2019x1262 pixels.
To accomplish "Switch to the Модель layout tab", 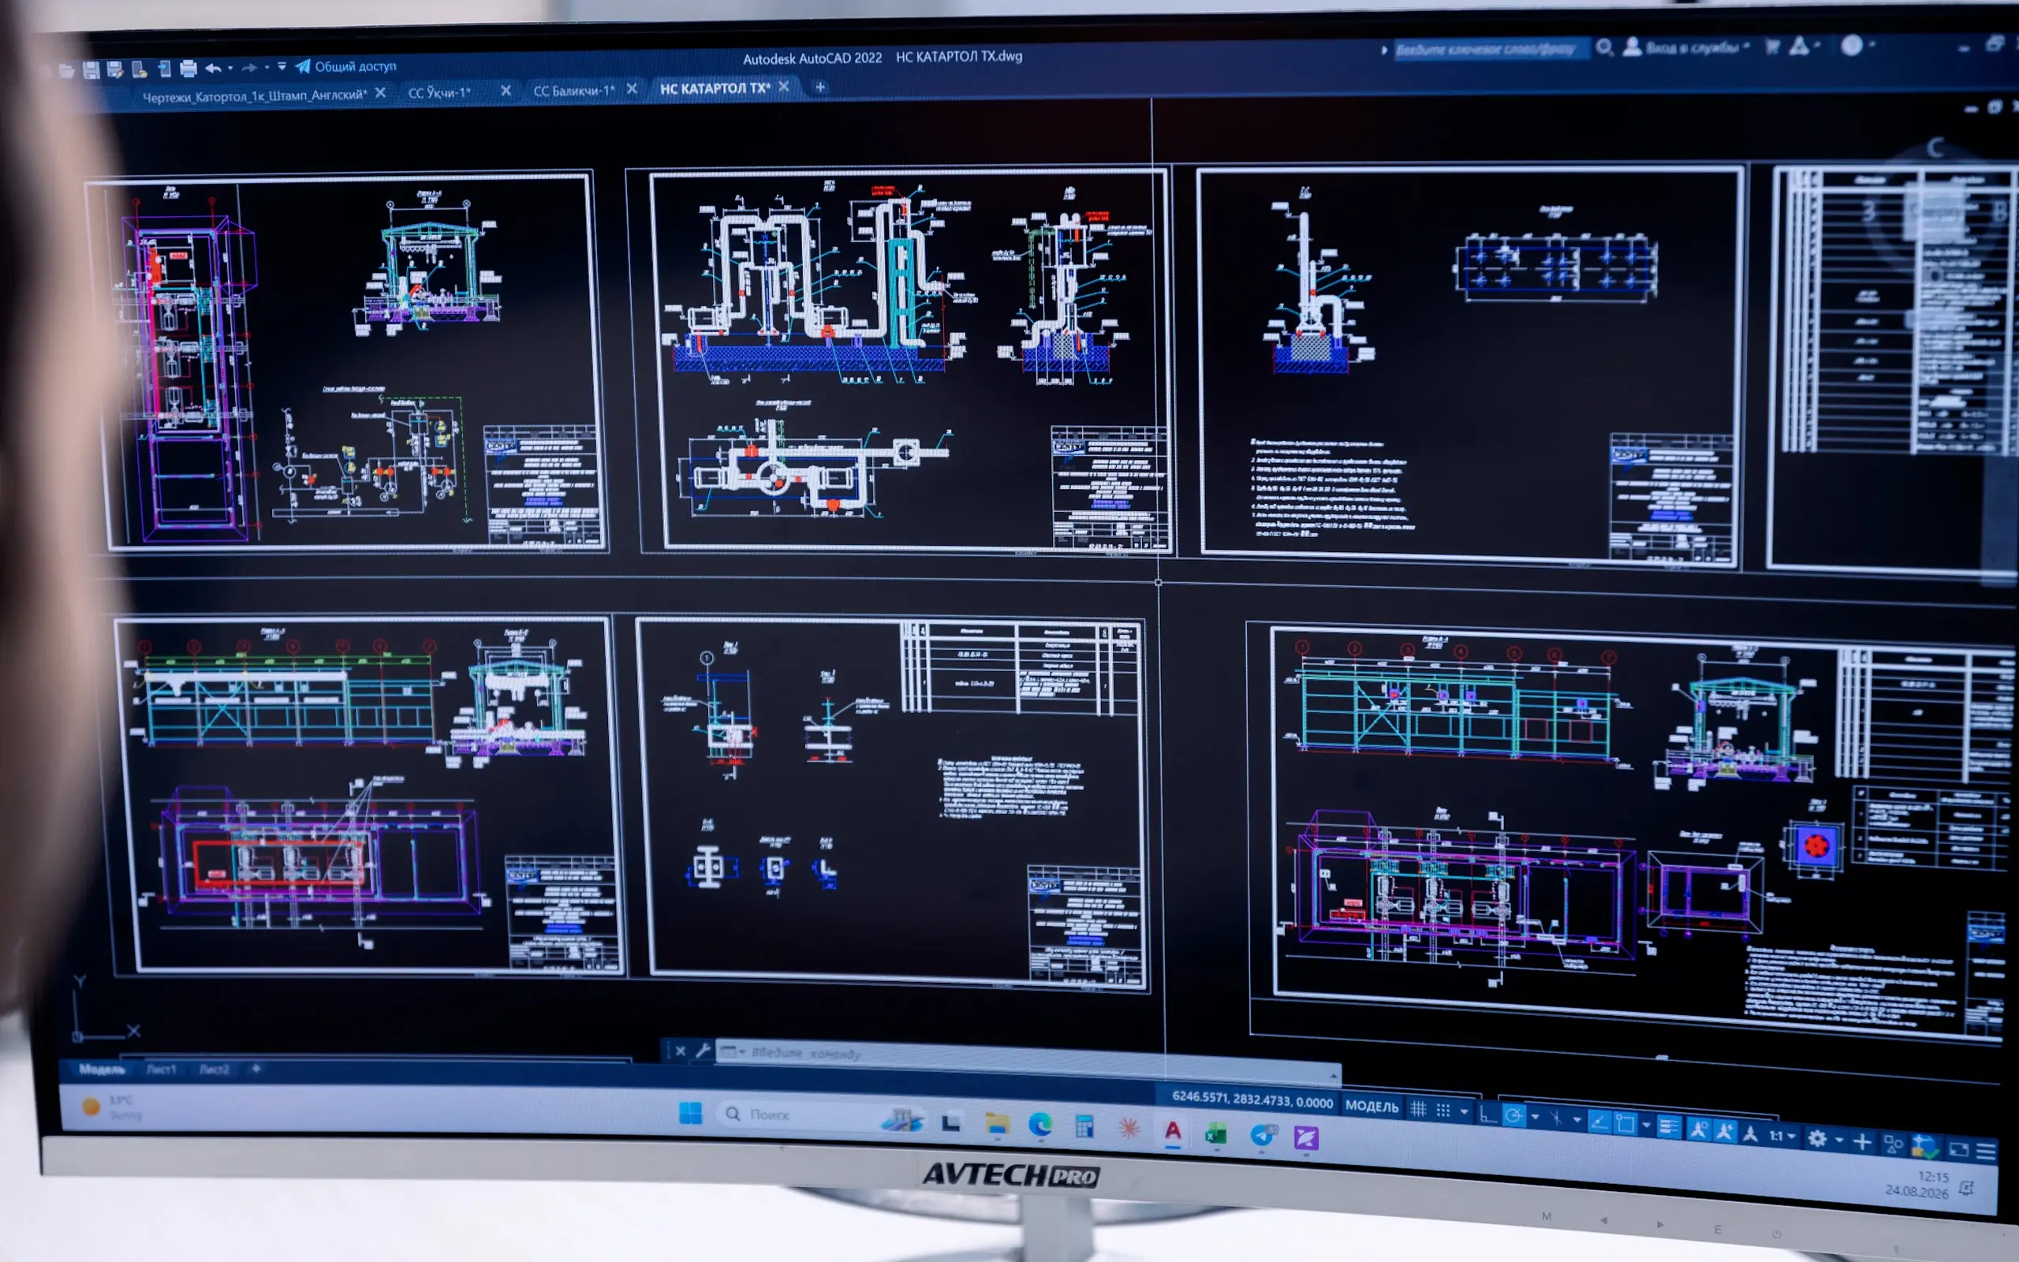I will point(102,1070).
